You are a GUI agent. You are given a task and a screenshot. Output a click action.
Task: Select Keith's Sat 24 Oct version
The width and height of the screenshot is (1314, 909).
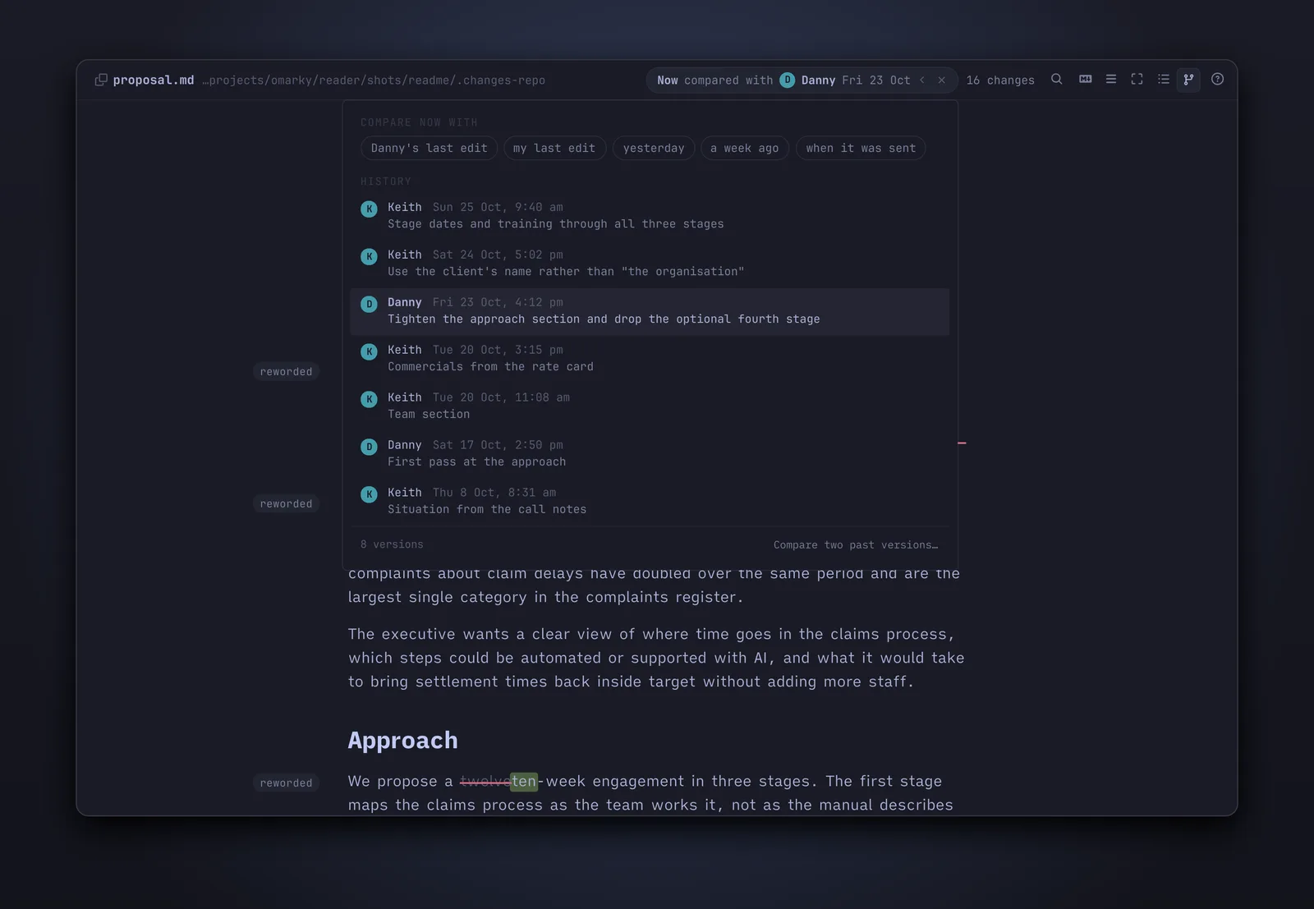point(650,263)
